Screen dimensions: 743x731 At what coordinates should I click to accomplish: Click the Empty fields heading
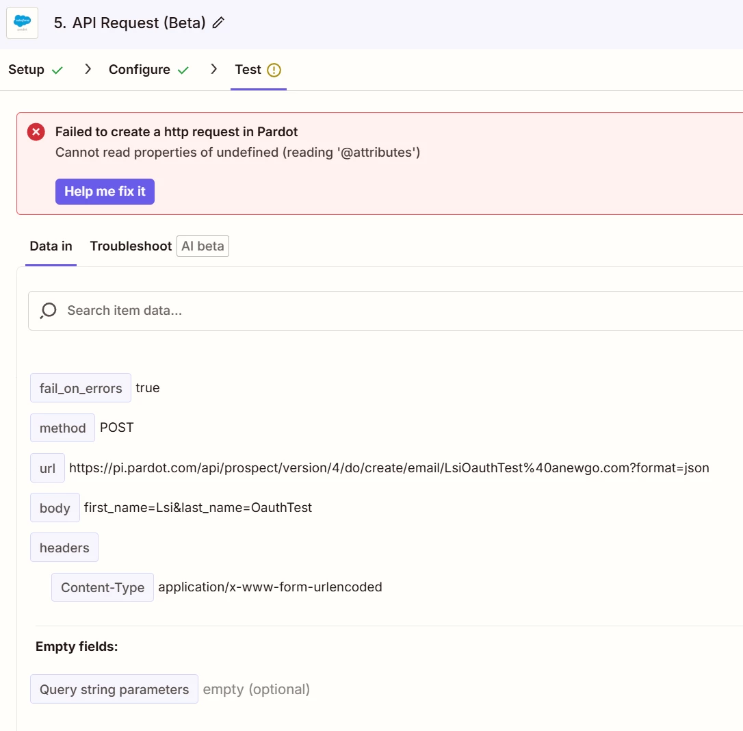77,647
